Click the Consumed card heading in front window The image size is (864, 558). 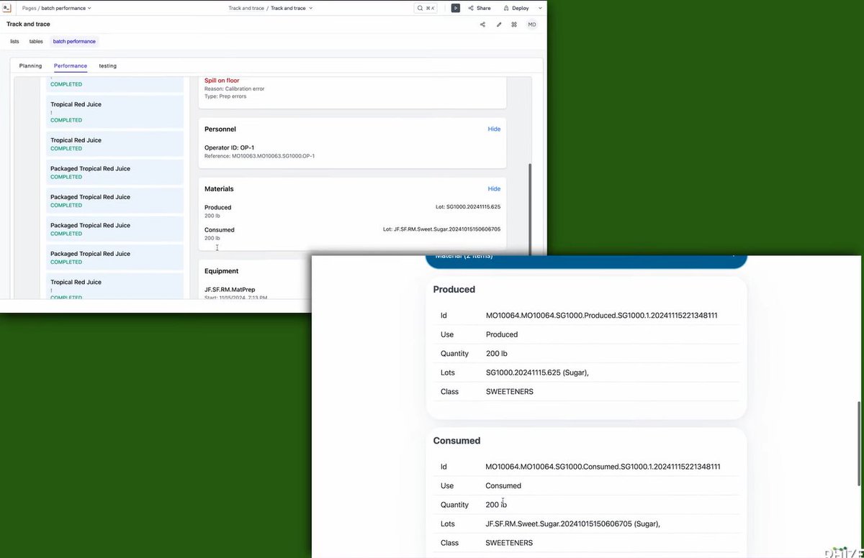tap(456, 441)
